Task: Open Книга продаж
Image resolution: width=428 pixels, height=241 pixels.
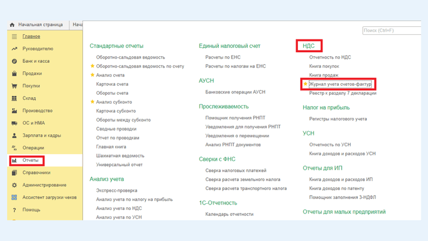Action: pos(324,75)
